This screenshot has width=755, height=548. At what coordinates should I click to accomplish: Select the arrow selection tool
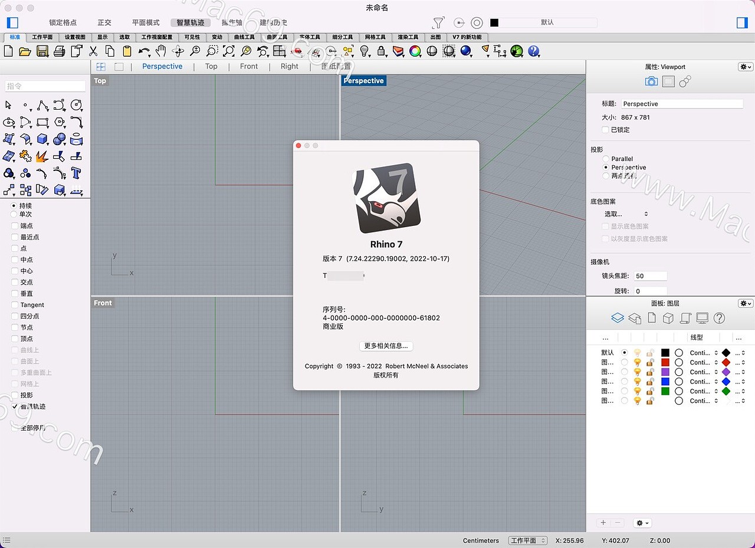[x=8, y=105]
